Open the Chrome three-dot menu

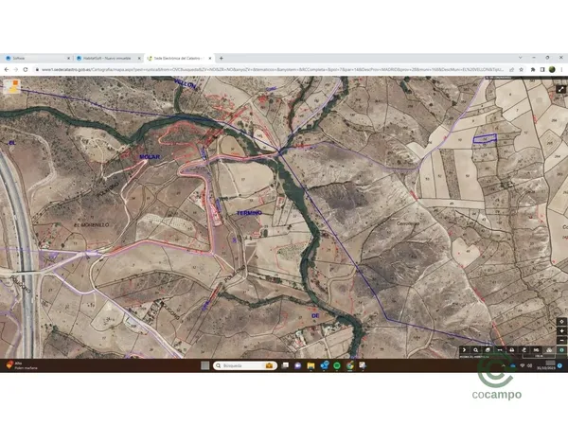point(561,69)
